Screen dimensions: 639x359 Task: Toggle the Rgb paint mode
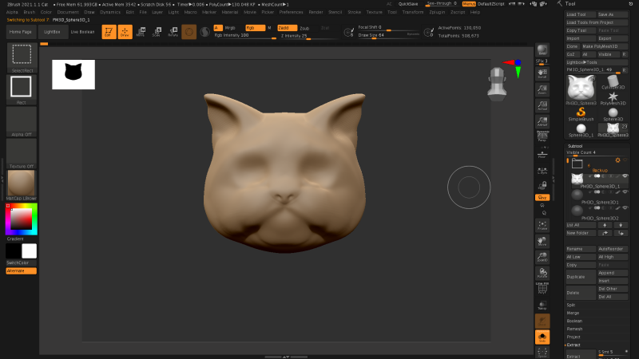253,27
